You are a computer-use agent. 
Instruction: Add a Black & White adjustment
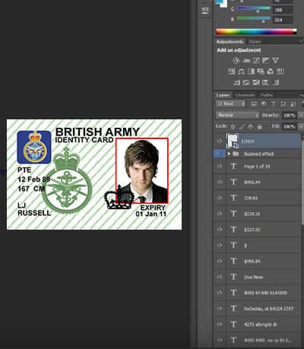pyautogui.click(x=251, y=71)
